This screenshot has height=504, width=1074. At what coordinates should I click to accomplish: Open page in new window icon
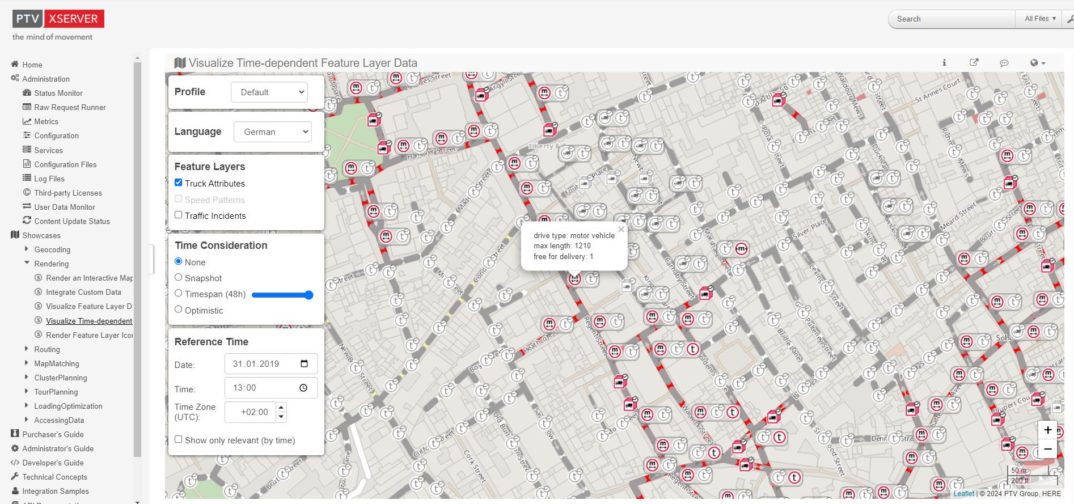(x=974, y=63)
